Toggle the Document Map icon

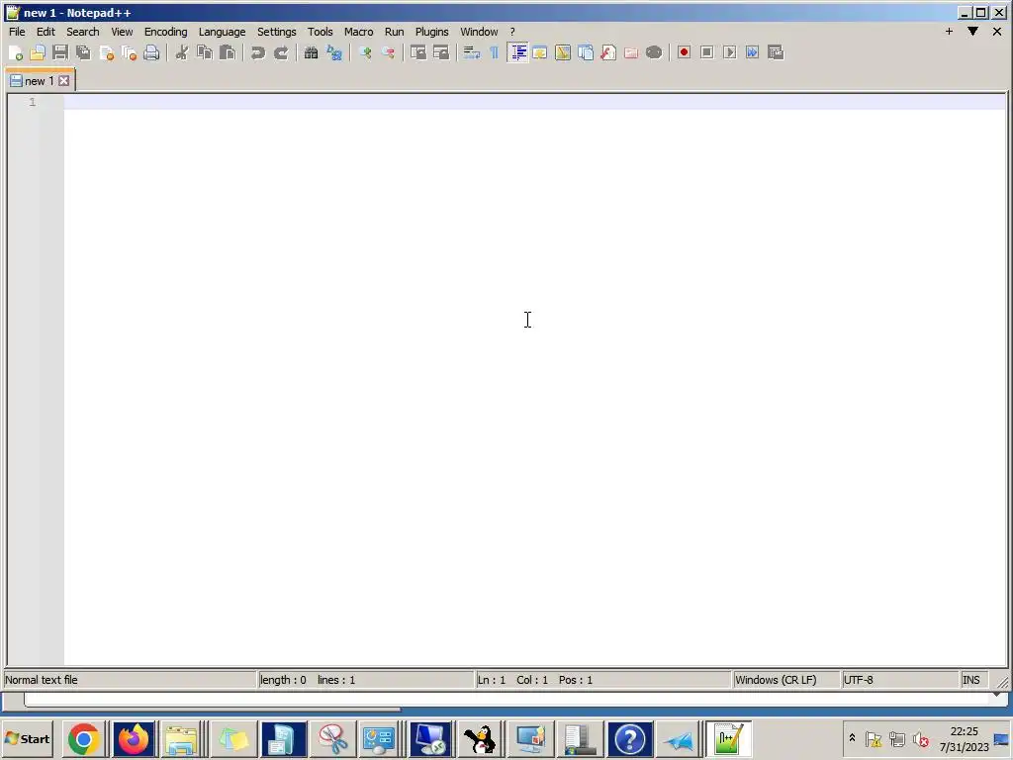tap(563, 53)
